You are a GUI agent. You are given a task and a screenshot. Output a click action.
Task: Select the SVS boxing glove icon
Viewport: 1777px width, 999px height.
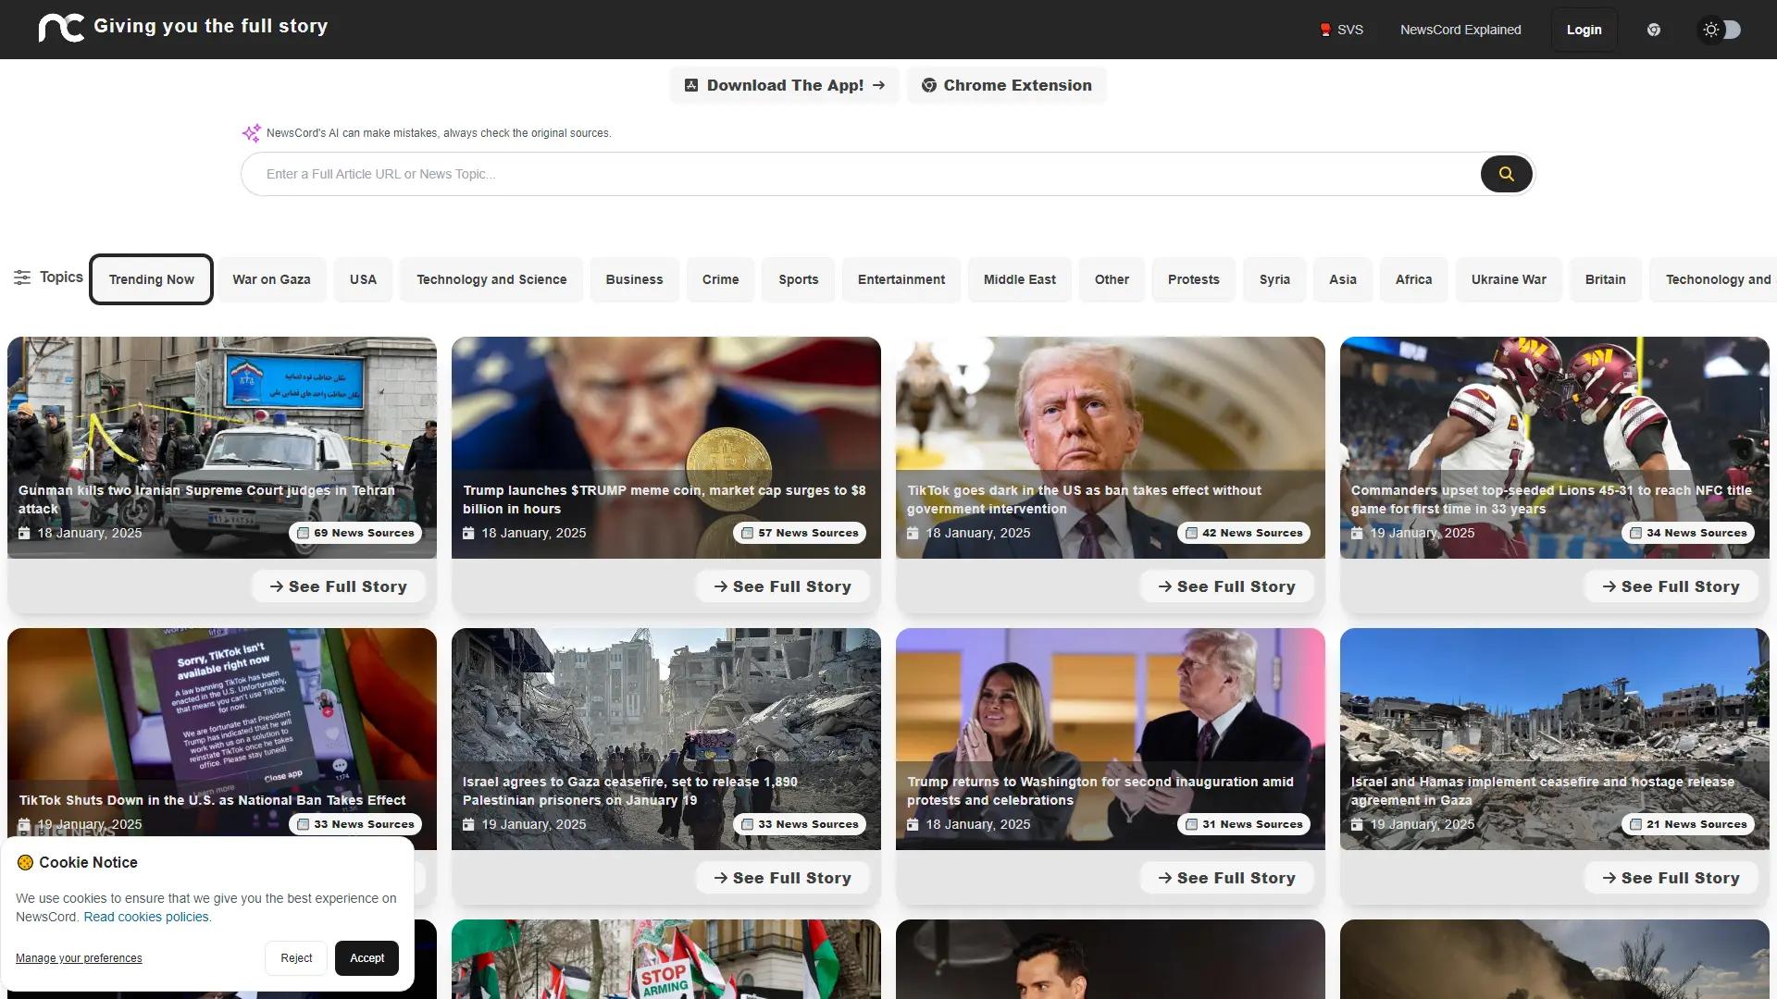click(1326, 29)
